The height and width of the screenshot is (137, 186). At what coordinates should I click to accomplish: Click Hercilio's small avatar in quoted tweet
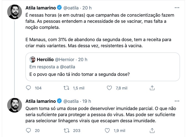(32, 60)
